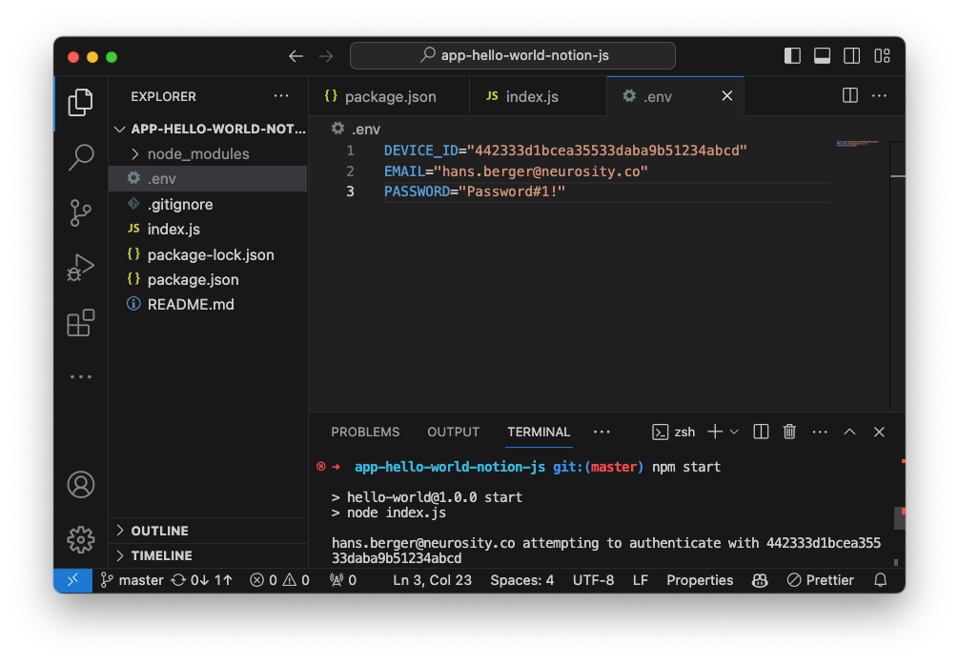
Task: Kill the terminal with the trash icon
Action: click(x=789, y=432)
